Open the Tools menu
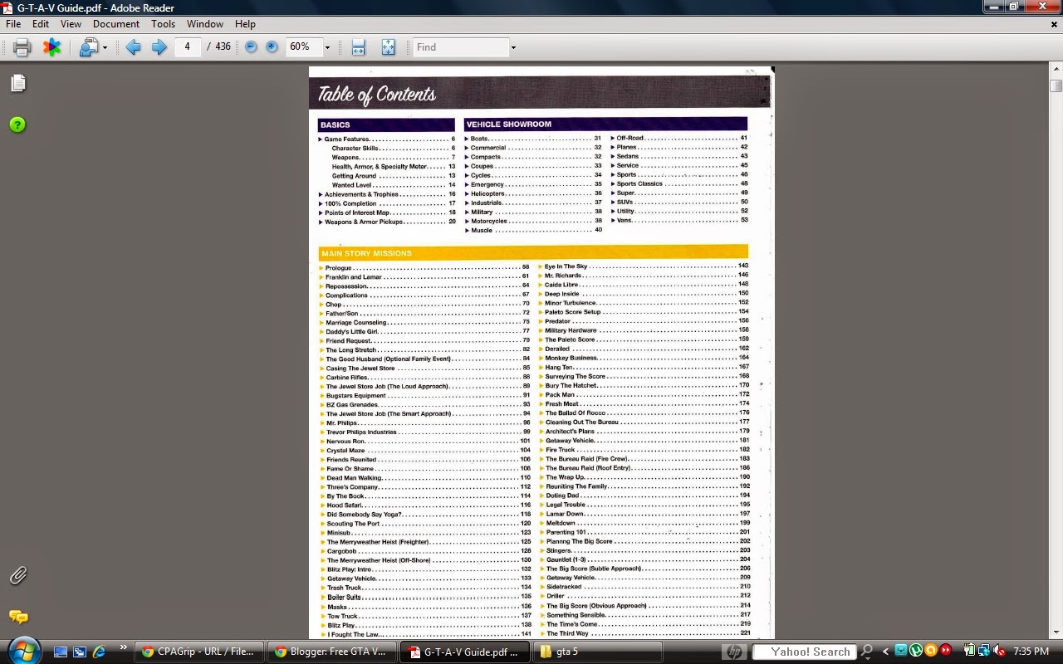The width and height of the screenshot is (1063, 664). coord(163,24)
